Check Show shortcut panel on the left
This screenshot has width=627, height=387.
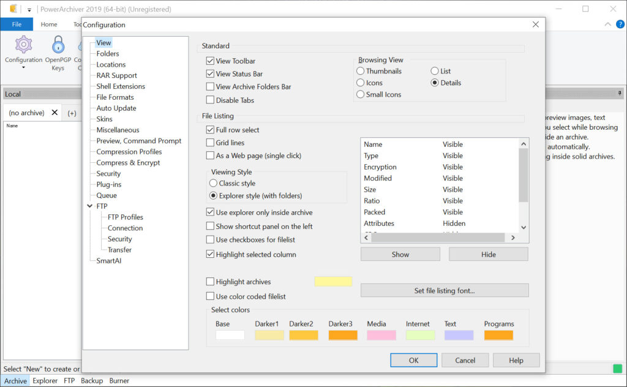(210, 226)
